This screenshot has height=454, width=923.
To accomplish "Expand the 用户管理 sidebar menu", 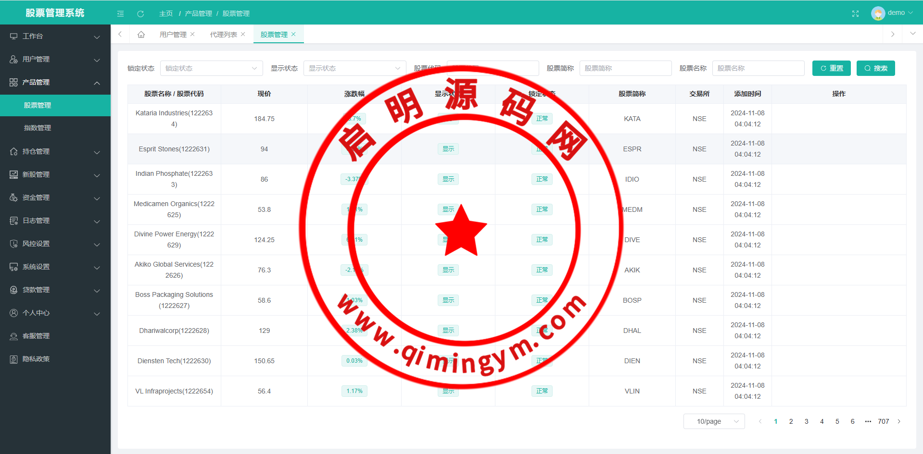I will pyautogui.click(x=55, y=59).
